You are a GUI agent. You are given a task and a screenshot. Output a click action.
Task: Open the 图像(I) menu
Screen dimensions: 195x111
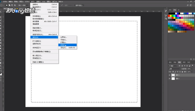click(16, 2)
